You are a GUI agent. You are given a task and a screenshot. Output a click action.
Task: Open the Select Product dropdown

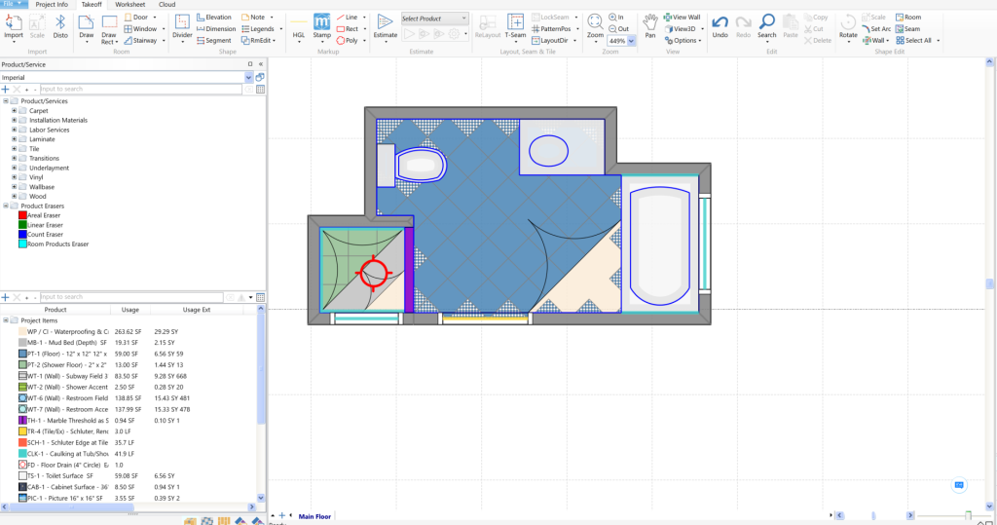point(434,18)
